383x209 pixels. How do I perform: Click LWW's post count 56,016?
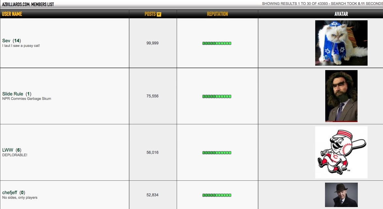tap(152, 152)
